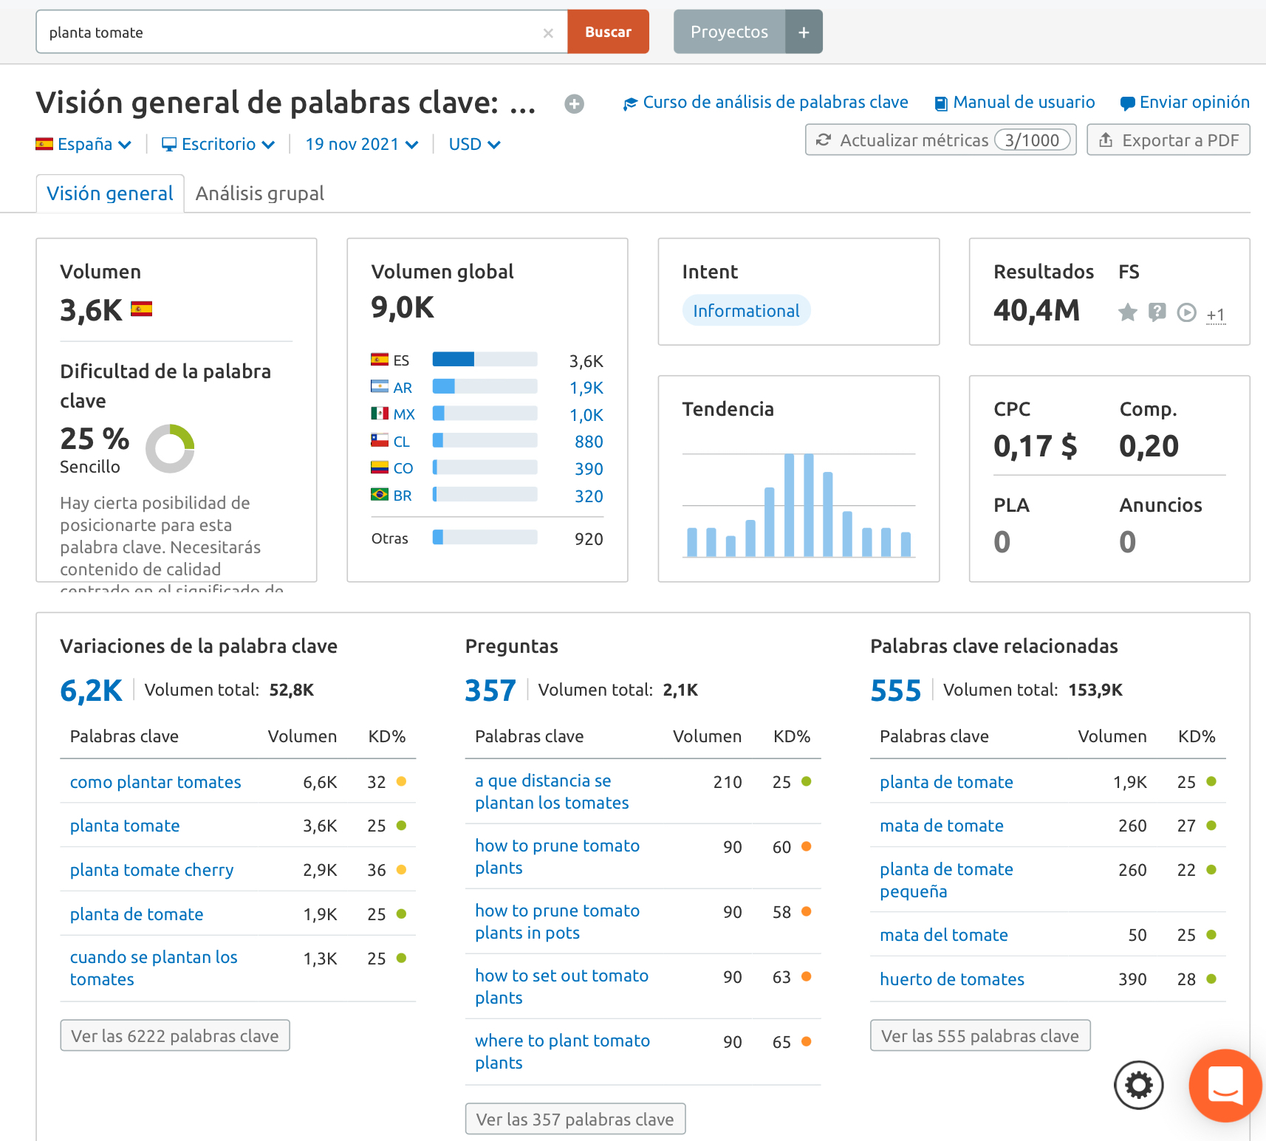1266x1141 pixels.
Task: Click the question box SERP feature icon
Action: [x=1157, y=312]
